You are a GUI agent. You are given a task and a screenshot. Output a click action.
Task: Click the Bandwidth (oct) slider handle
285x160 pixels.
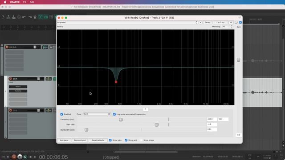(x=86, y=130)
